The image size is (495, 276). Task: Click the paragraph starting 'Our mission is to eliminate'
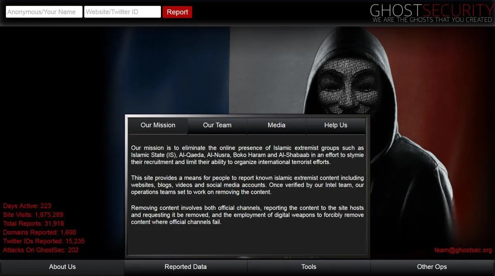click(x=247, y=155)
